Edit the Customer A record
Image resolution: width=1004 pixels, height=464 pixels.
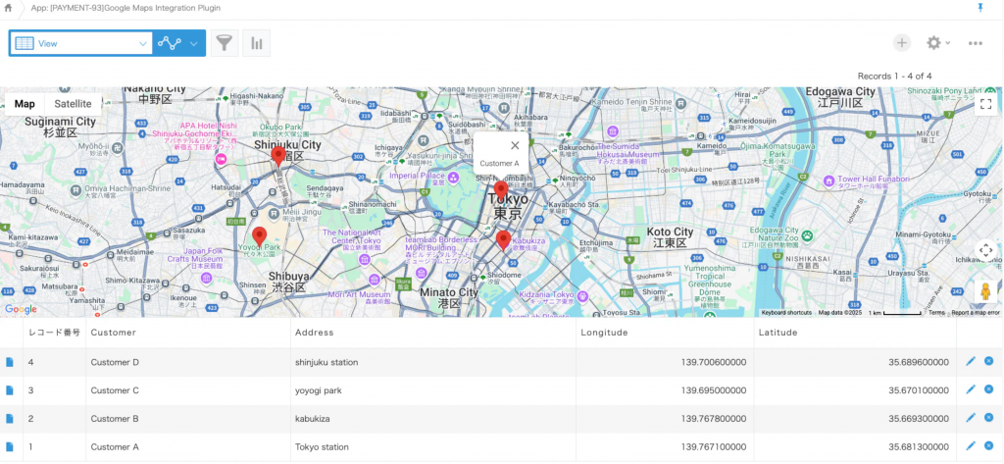[971, 446]
